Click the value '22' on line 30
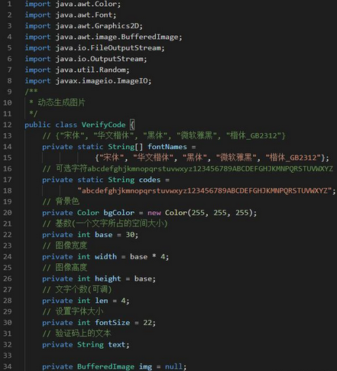Image resolution: width=337 pixels, height=371 pixels. point(147,322)
